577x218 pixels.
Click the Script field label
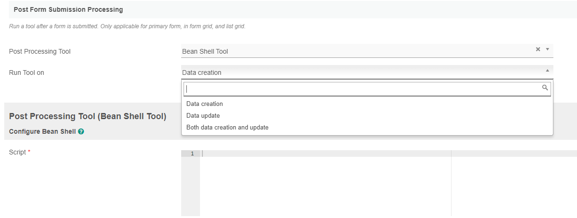pyautogui.click(x=18, y=152)
